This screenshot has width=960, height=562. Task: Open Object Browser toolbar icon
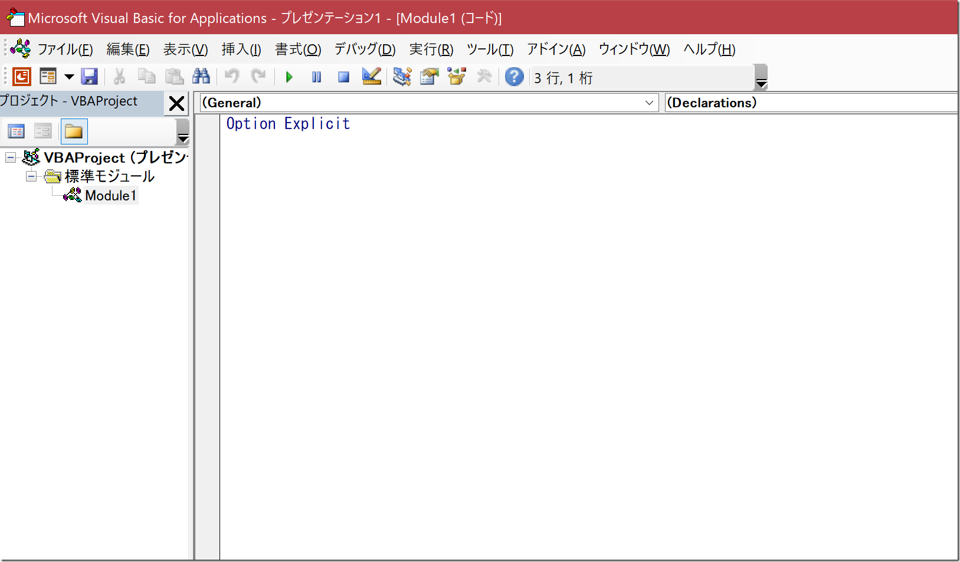coord(457,77)
